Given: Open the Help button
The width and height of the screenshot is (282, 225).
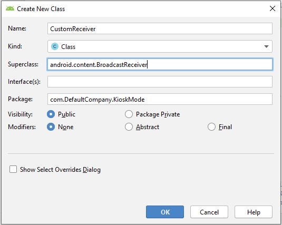Looking at the screenshot, I should point(254,212).
